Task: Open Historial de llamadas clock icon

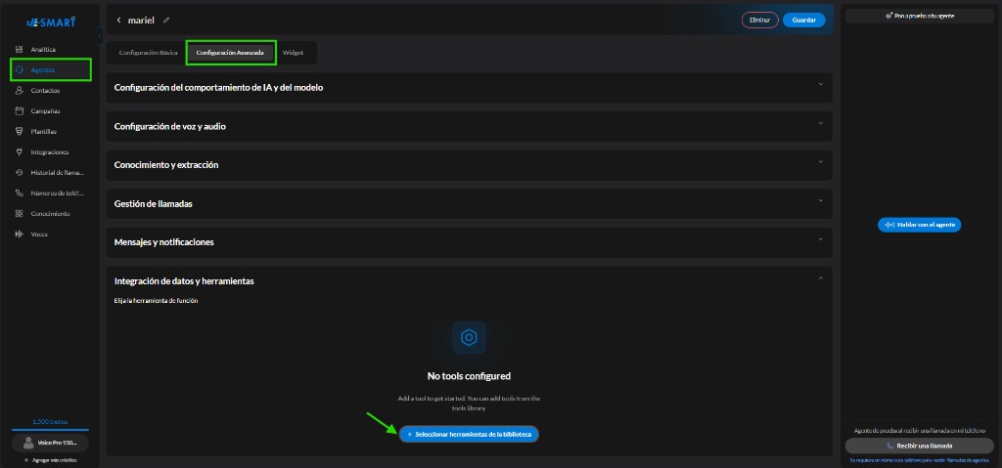Action: coord(20,172)
